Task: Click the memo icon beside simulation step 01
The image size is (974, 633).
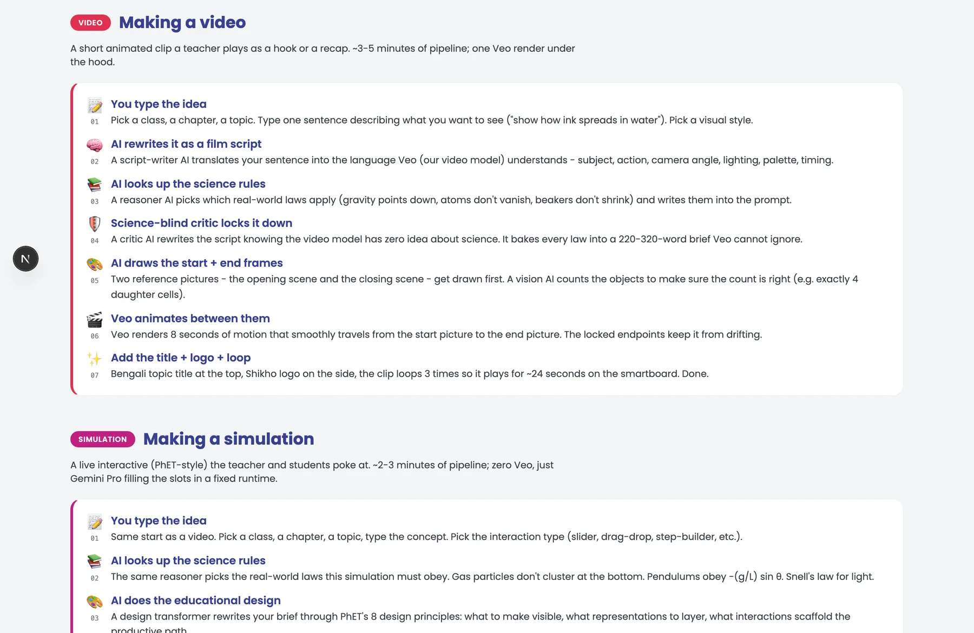Action: 95,522
